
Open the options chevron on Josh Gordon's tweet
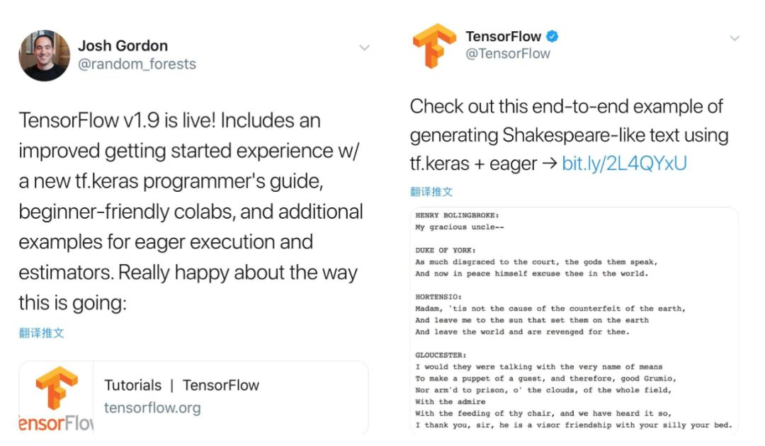tap(364, 48)
